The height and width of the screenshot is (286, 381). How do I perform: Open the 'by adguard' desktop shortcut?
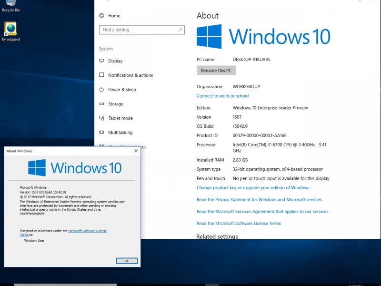[10, 31]
